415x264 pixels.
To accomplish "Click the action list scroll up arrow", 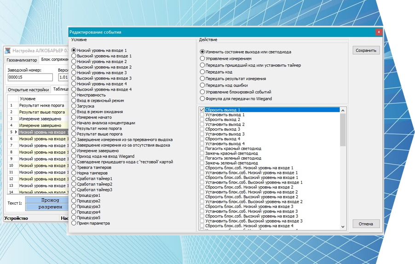I will [343, 110].
